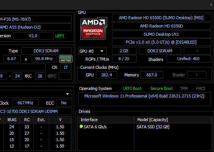Click the tRC value '28'
214x152 pixels.
coord(40,76)
